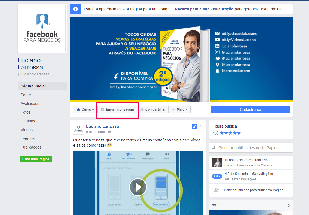Go to Página inicial in sidebar
This screenshot has width=309, height=215.
pyautogui.click(x=42, y=86)
